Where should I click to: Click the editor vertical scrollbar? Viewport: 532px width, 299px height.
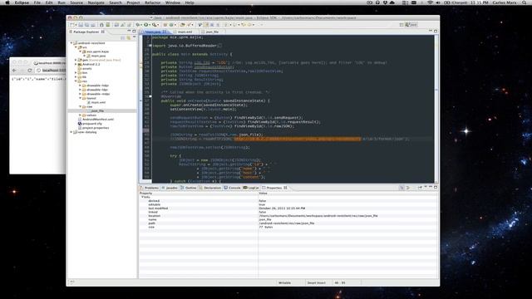[x=436, y=109]
